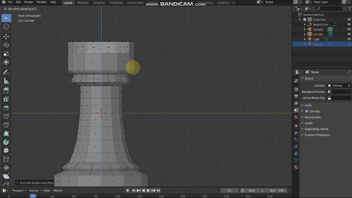
Task: Hide the Light object in viewport
Action: pos(349,39)
